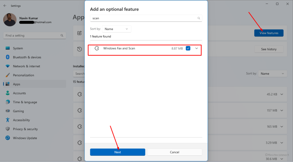Open installed features Sort by Name dropdown
This screenshot has width=293, height=162.
point(273,74)
